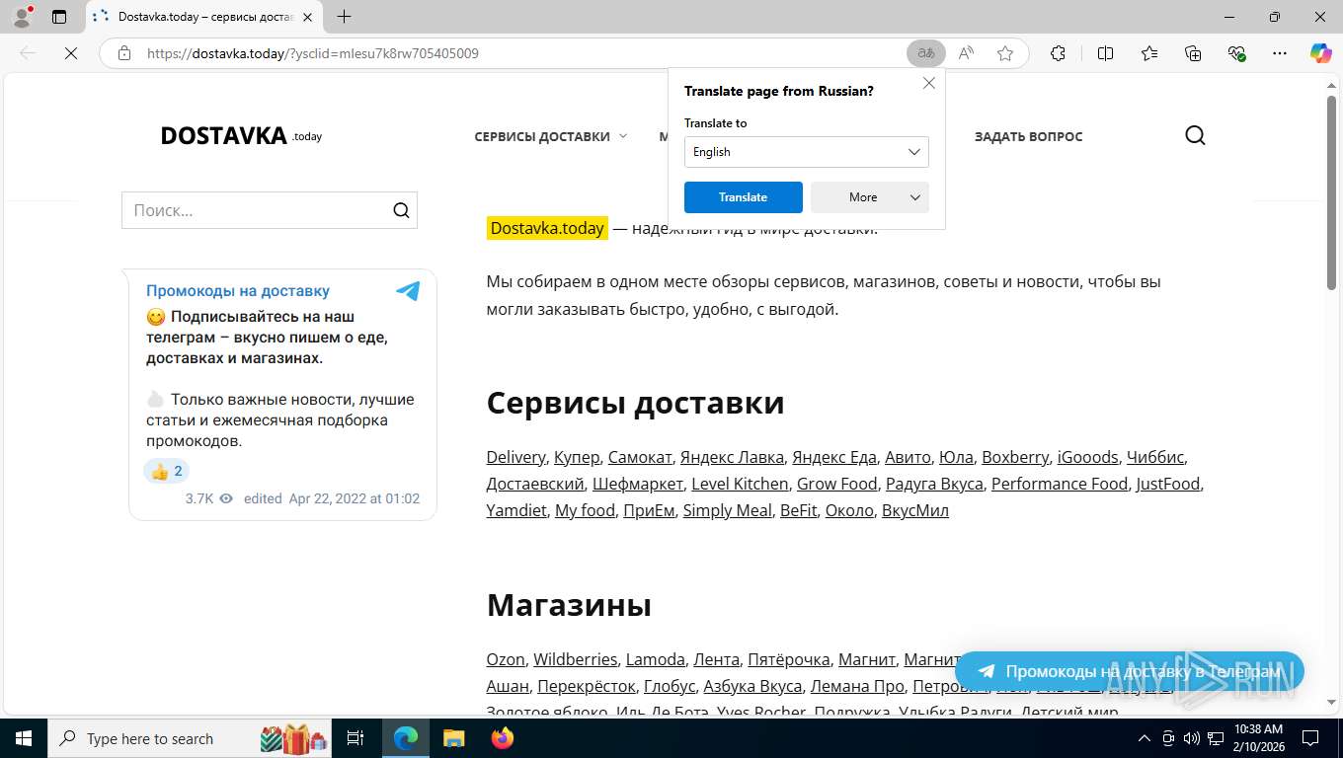Open the Read aloud icon

click(966, 53)
